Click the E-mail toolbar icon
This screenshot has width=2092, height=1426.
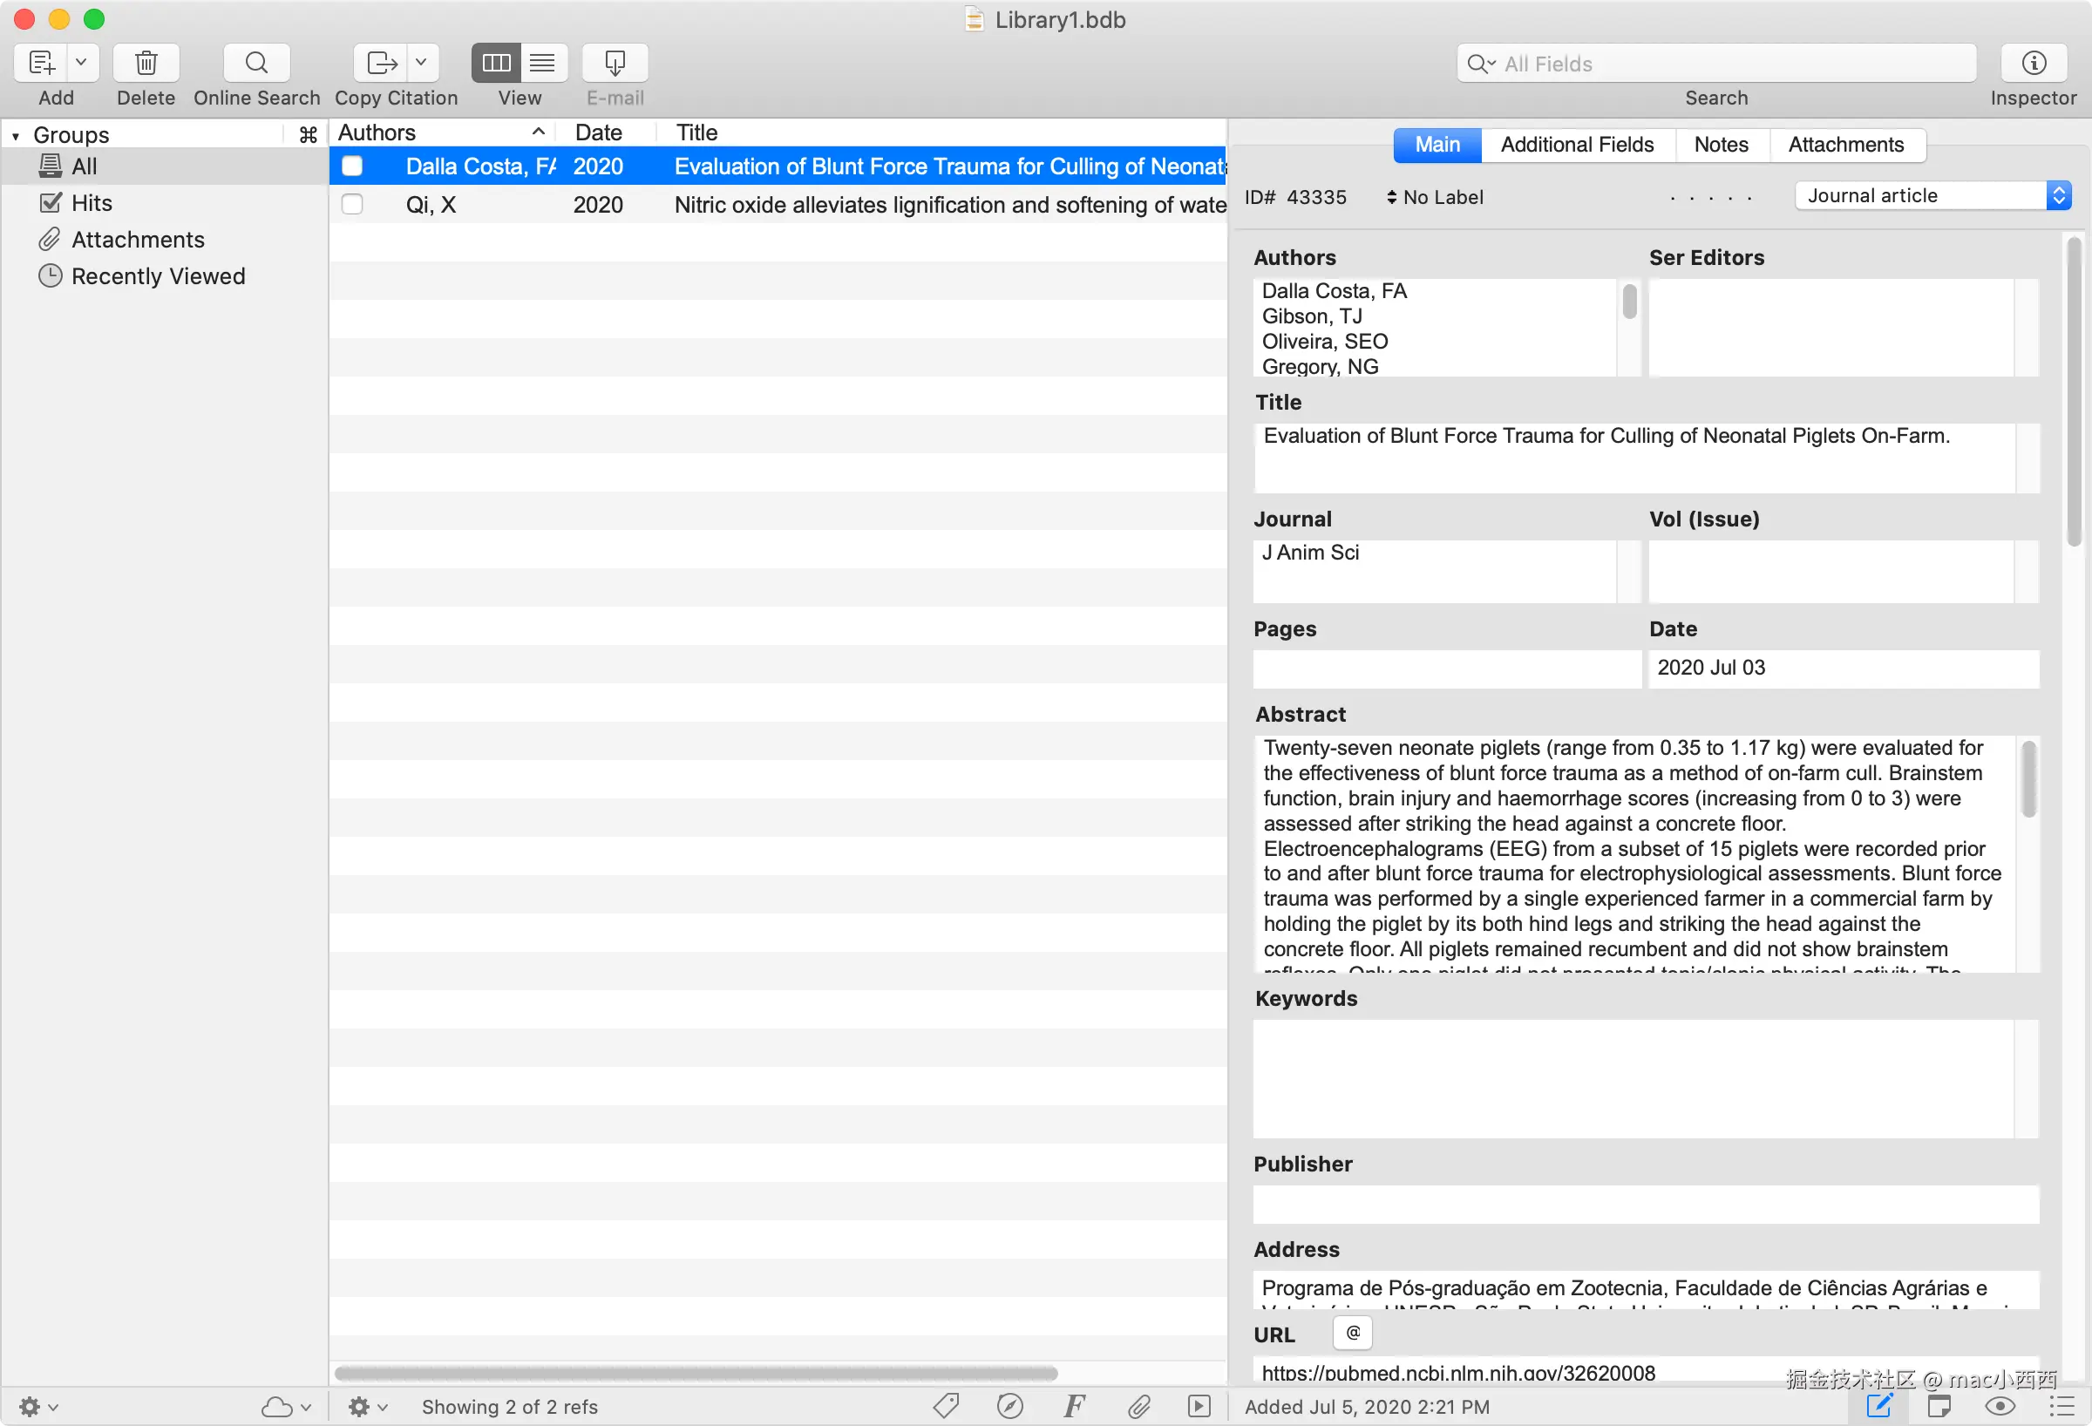pyautogui.click(x=615, y=63)
